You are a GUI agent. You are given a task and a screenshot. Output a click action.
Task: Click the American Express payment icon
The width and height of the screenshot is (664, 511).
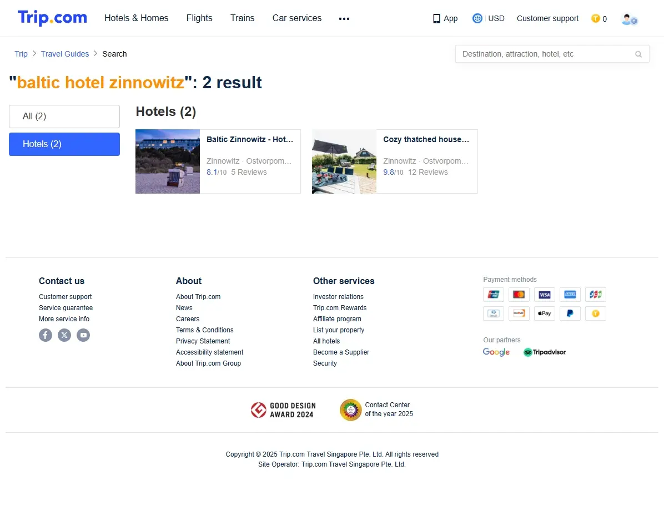(570, 295)
